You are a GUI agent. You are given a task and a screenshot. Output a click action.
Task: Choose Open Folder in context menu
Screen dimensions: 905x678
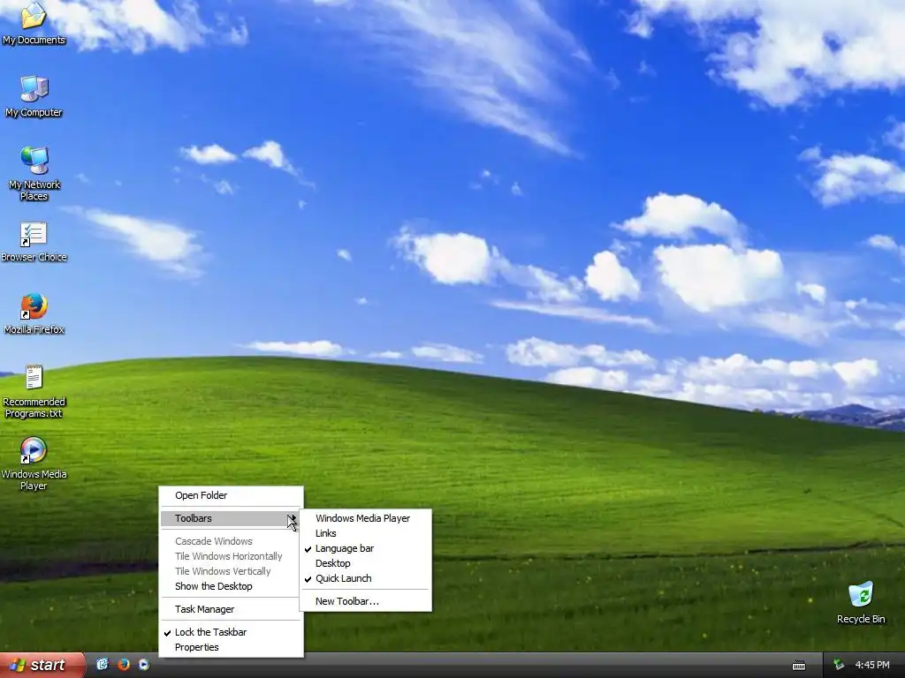coord(231,495)
